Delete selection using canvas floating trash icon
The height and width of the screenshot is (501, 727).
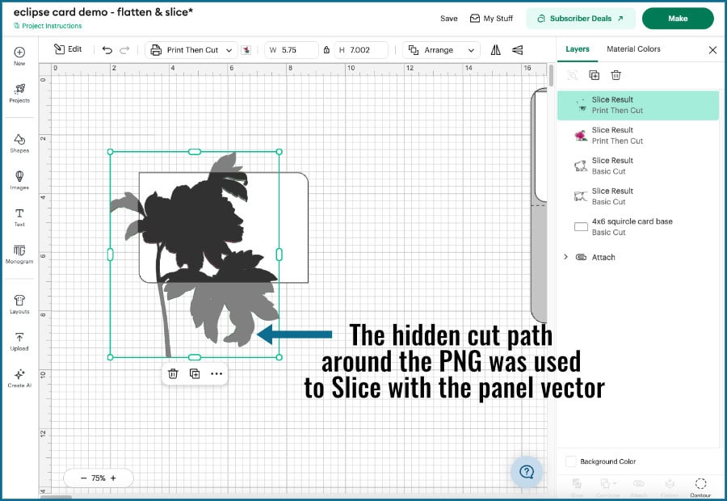173,373
